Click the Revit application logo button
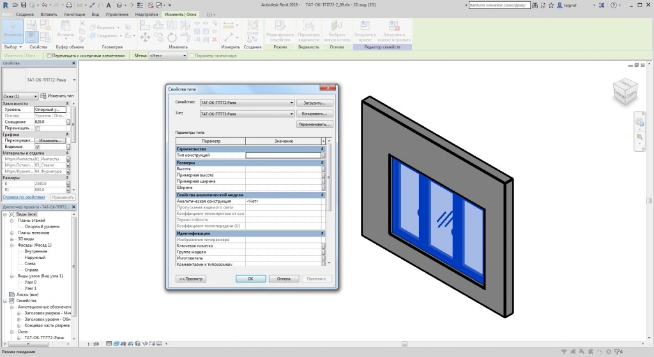Viewport: 654px width, 357px height. (x=6, y=5)
